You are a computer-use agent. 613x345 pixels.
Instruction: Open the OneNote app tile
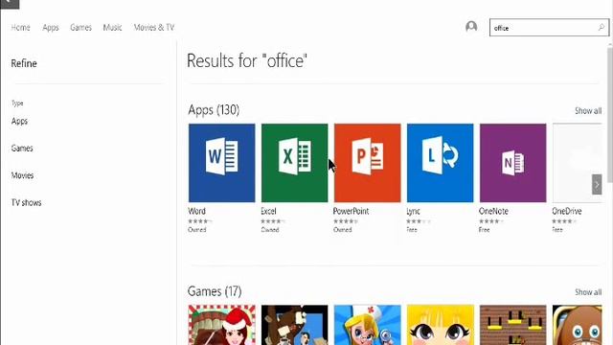(x=512, y=163)
